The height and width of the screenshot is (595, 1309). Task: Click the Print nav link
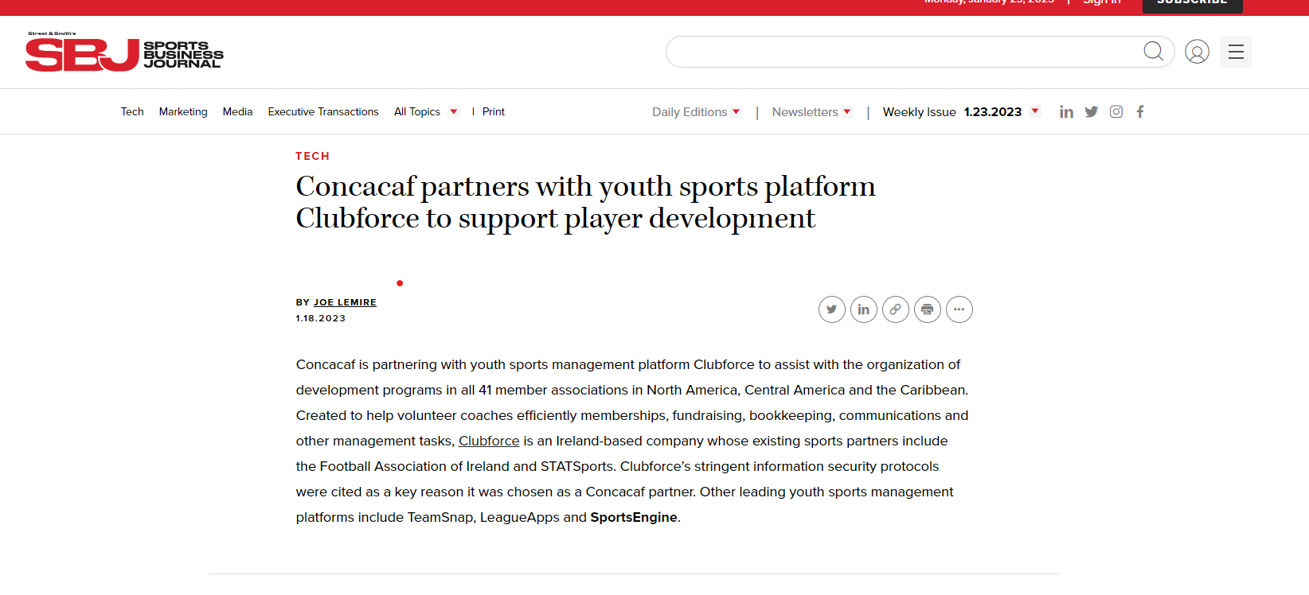(x=494, y=112)
